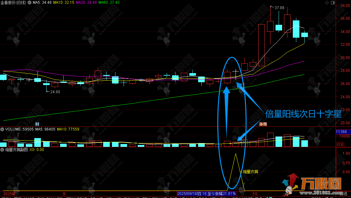
Task: Select the MA5 moving average label
Action: [x=42, y=3]
